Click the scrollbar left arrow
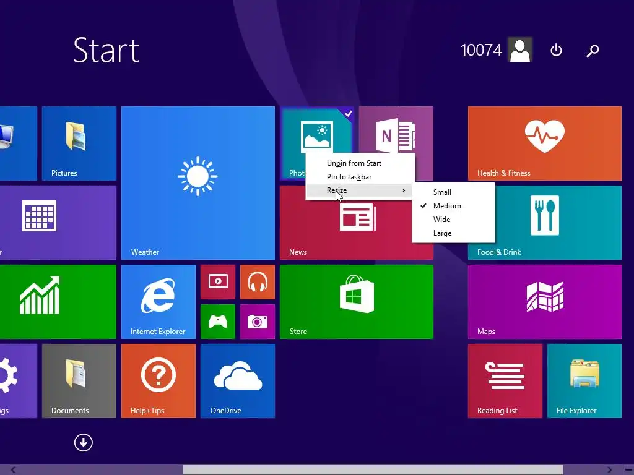 [x=14, y=470]
